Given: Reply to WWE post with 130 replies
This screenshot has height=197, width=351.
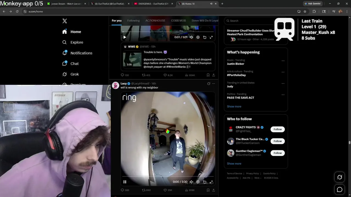Looking at the screenshot, I should pyautogui.click(x=125, y=75).
